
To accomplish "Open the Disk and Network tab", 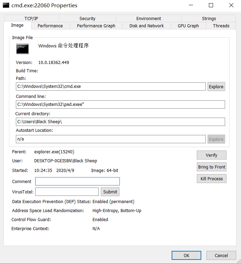I will (x=146, y=26).
